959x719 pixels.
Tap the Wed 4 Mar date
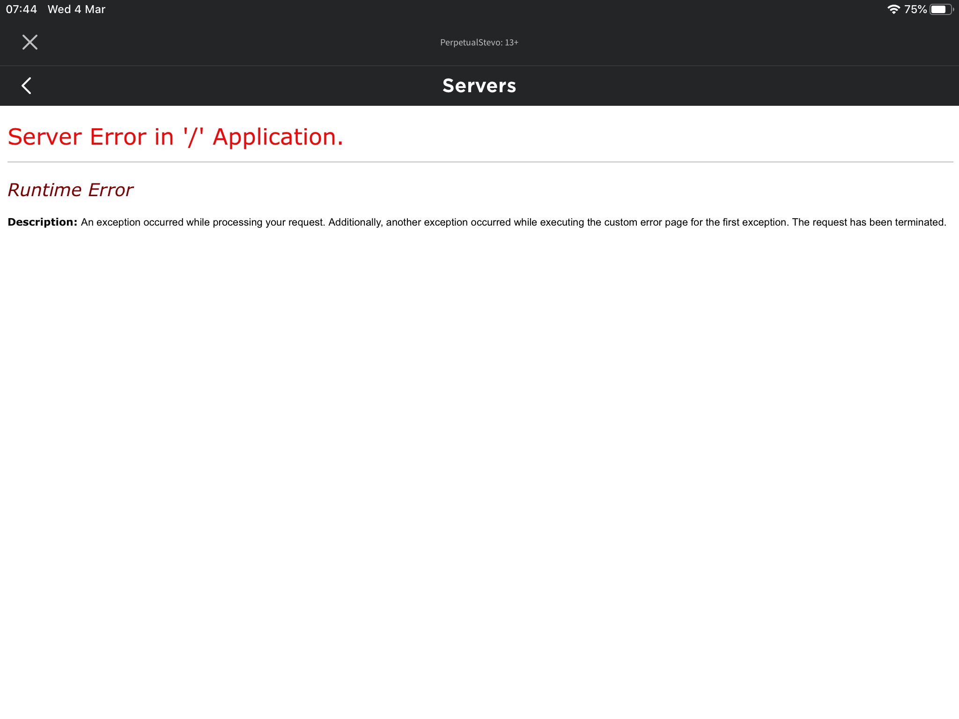click(76, 9)
